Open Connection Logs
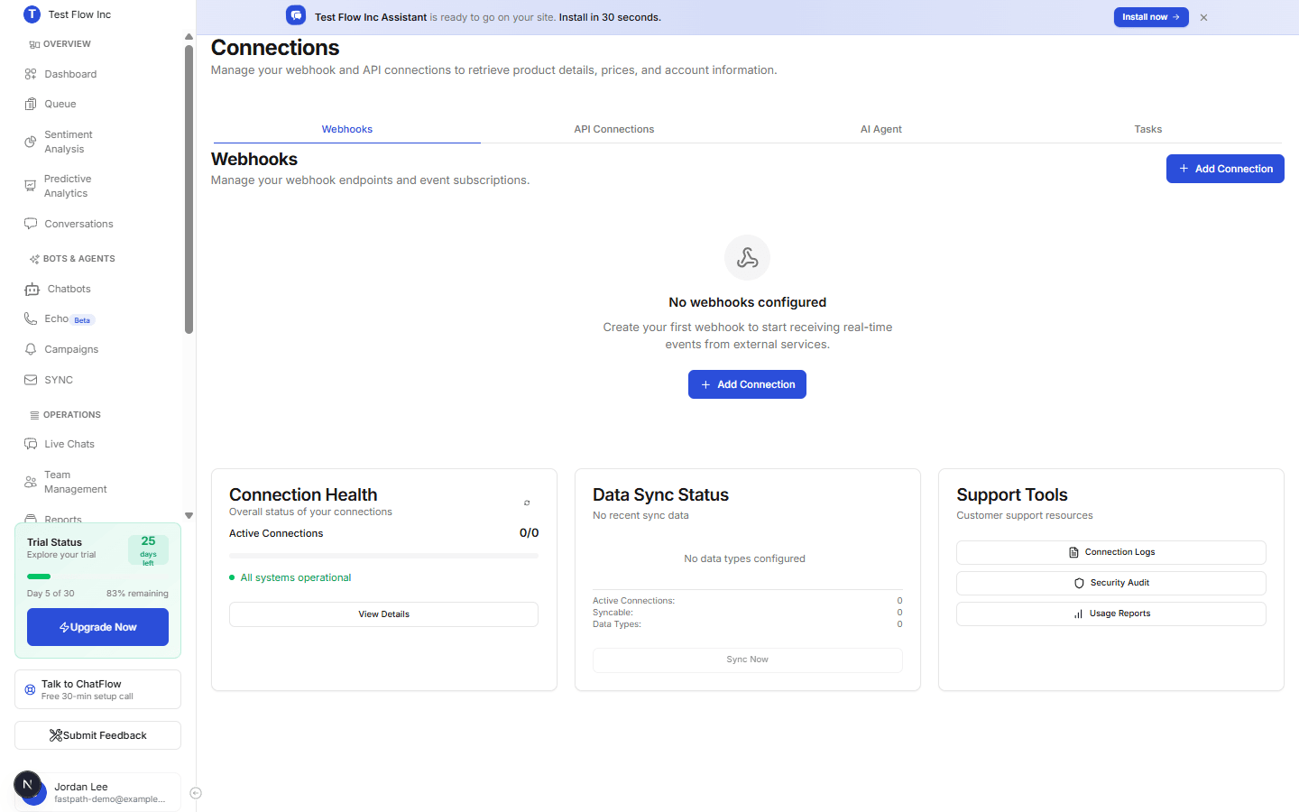This screenshot has width=1299, height=812. [1111, 552]
